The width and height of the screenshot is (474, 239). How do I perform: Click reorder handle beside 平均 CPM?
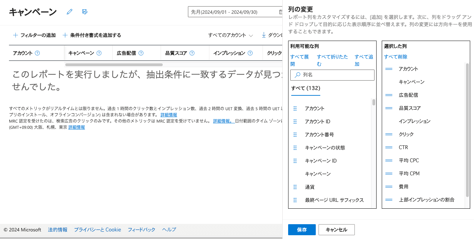(x=389, y=174)
